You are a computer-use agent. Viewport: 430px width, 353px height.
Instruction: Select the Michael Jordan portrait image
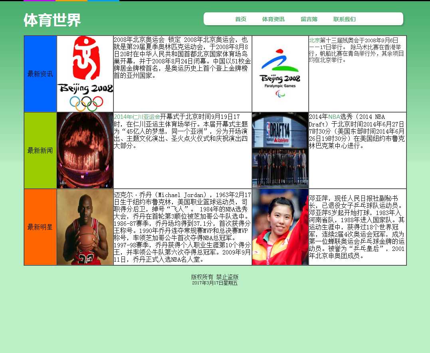point(85,227)
